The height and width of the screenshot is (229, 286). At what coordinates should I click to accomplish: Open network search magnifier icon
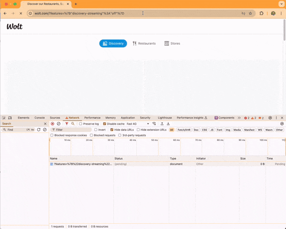click(73, 124)
